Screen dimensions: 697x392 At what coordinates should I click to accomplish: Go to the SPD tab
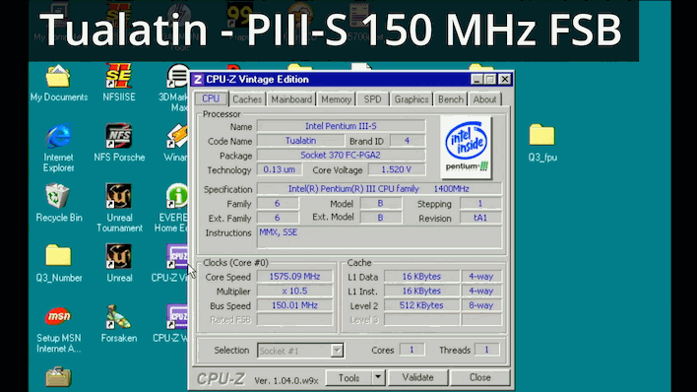pos(372,99)
